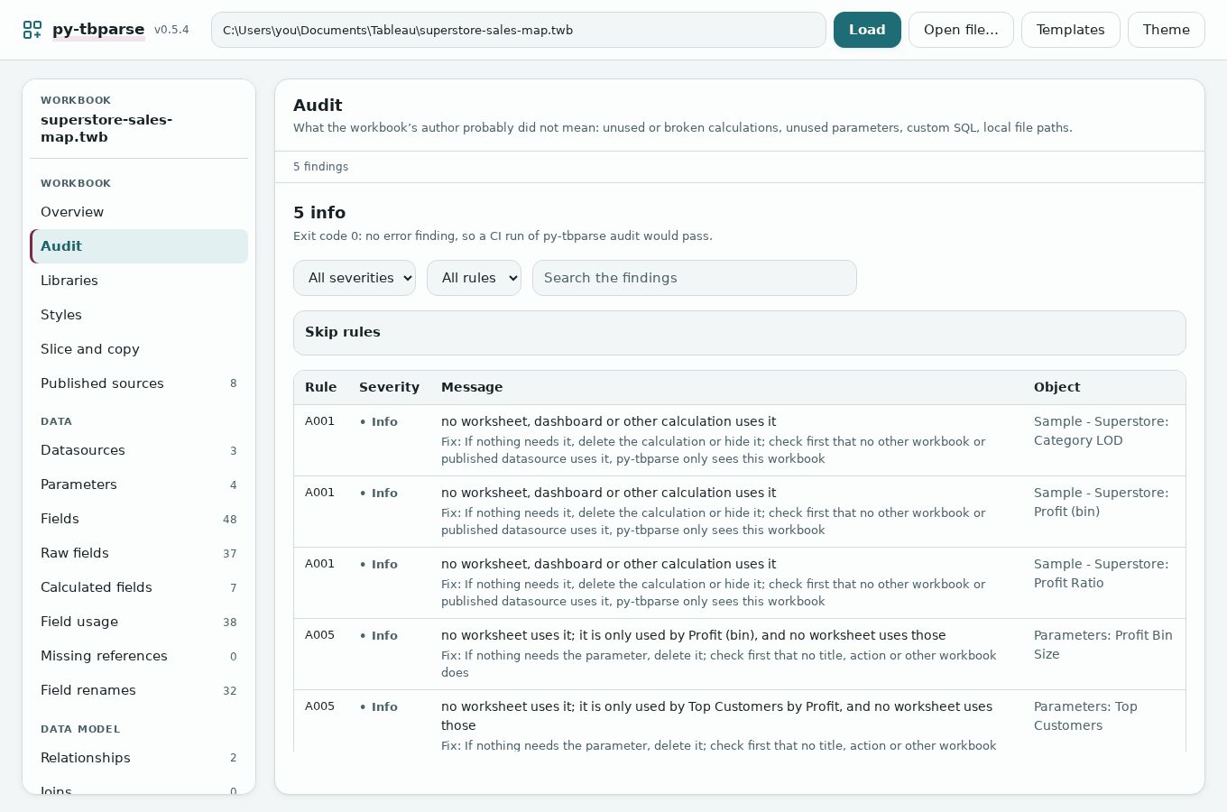
Task: Open Fields in the sidebar
Action: click(x=139, y=519)
